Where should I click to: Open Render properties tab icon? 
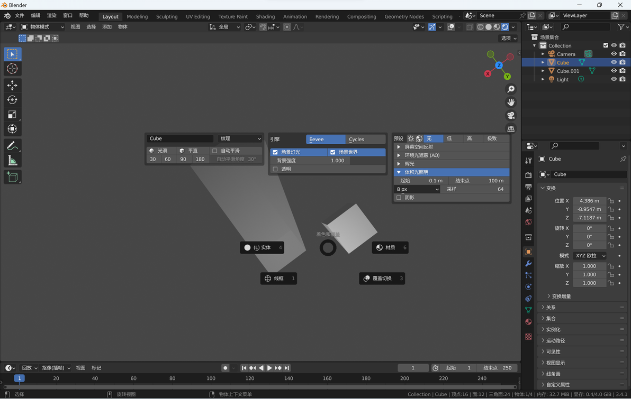528,175
